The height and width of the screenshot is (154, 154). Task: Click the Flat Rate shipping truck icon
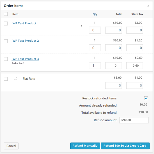click(15, 79)
